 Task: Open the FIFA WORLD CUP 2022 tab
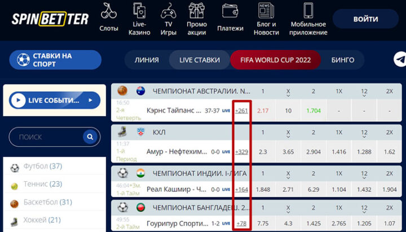(x=276, y=60)
